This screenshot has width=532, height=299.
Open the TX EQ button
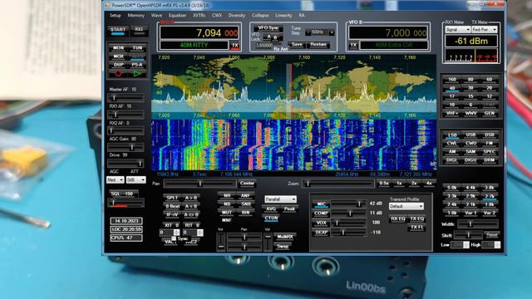point(417,219)
